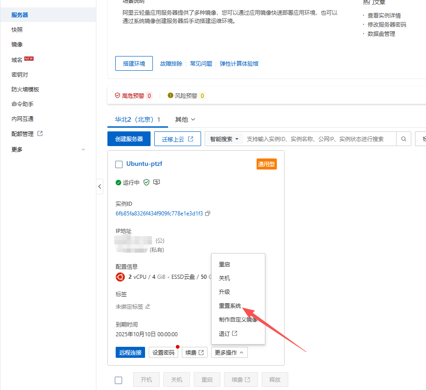The image size is (426, 390).
Task: Click the search magnifier icon
Action: 404,139
